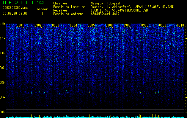Click the 0.6 kHz axis label
Screen dimensions: 187x118
[x=2, y=112]
